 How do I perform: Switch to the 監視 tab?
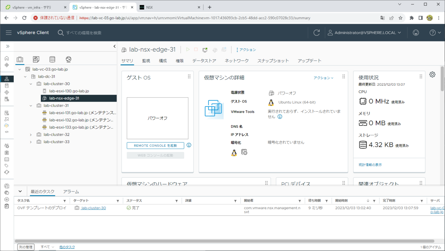coord(146,61)
